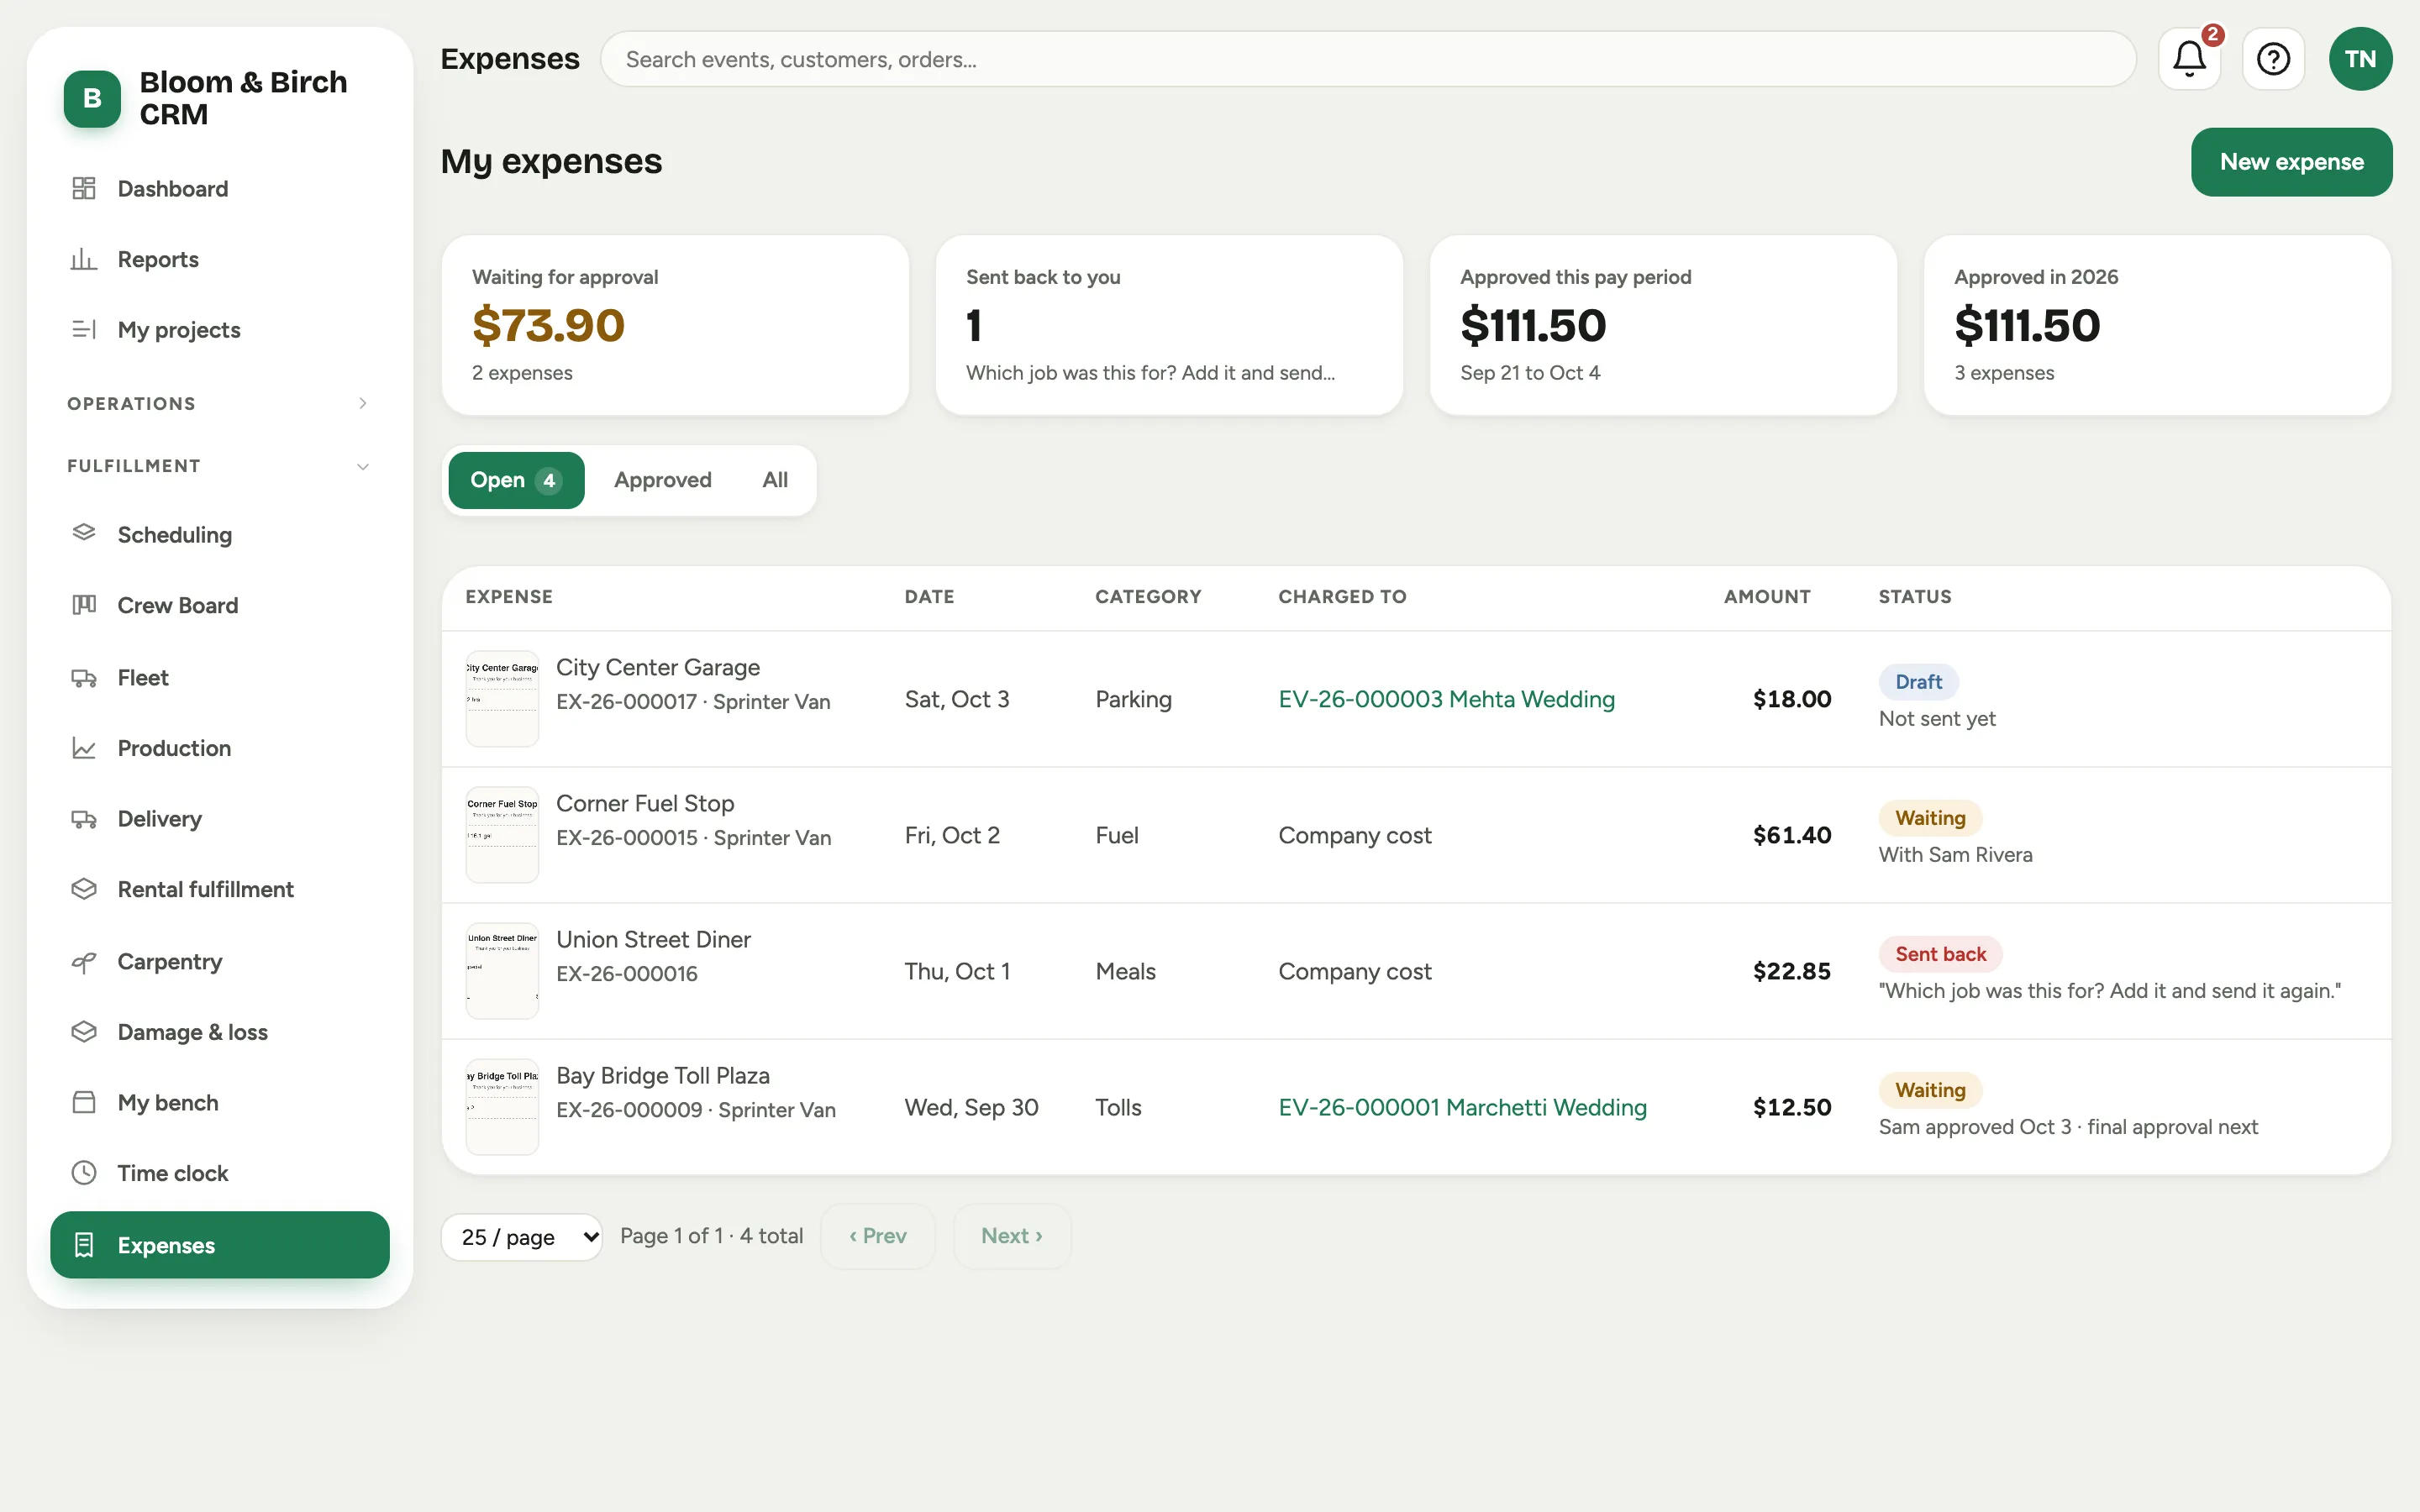Click the Delivery truck icon
The height and width of the screenshot is (1512, 2420).
[84, 818]
